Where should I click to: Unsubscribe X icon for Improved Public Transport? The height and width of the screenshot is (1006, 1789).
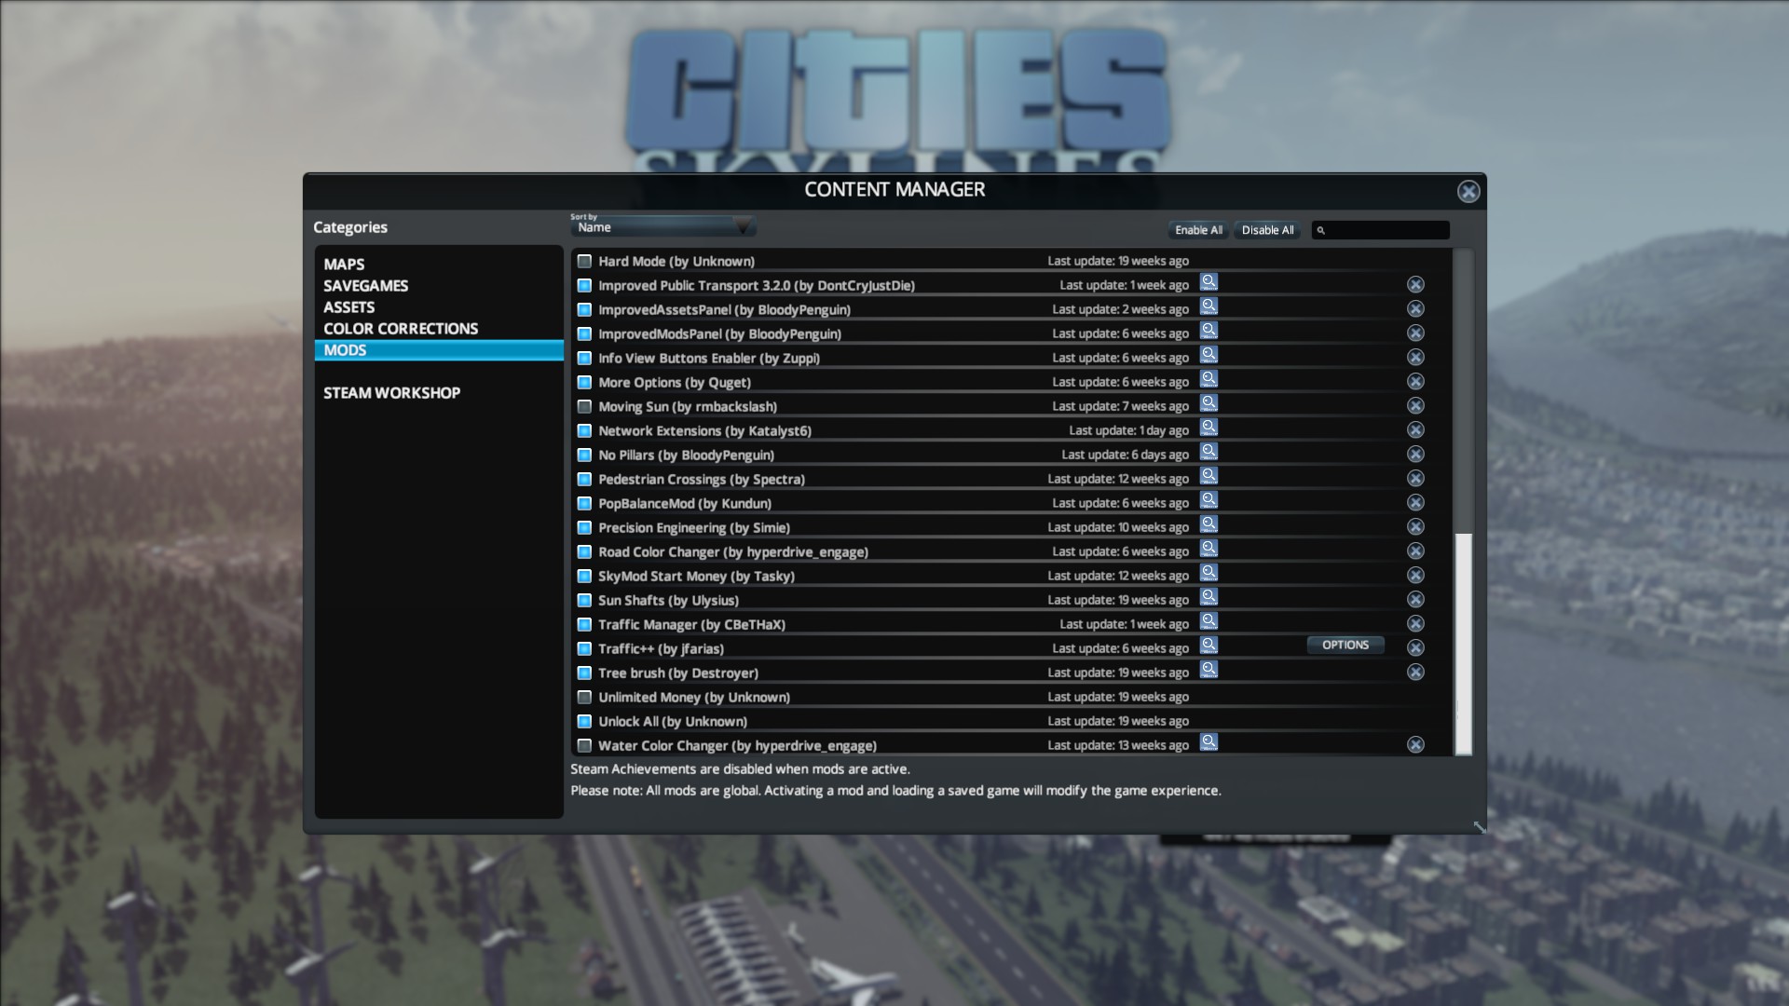(1415, 285)
